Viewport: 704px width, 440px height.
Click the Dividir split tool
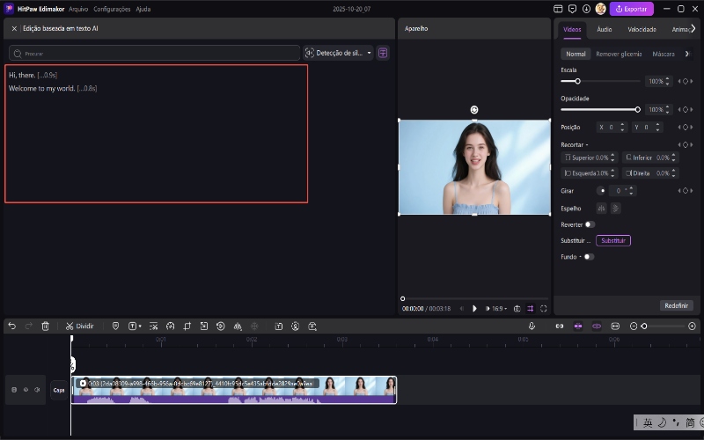click(79, 326)
